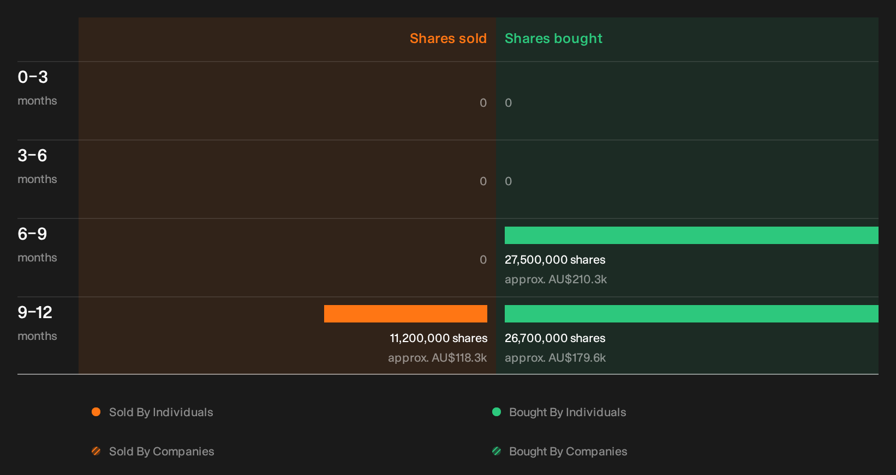Image resolution: width=896 pixels, height=475 pixels.
Task: Click the 3-6 months shares bought zero
Action: pos(508,181)
